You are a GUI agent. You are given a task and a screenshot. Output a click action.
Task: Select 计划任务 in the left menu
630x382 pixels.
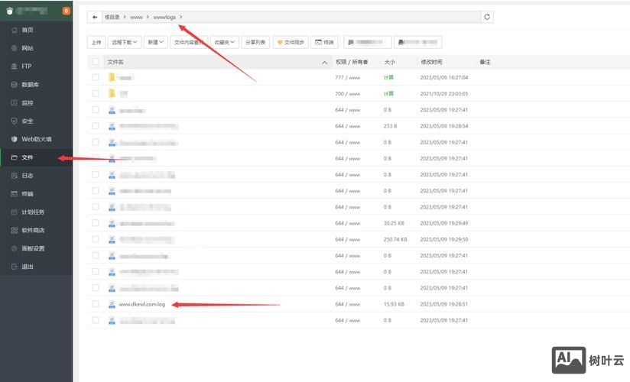(32, 212)
